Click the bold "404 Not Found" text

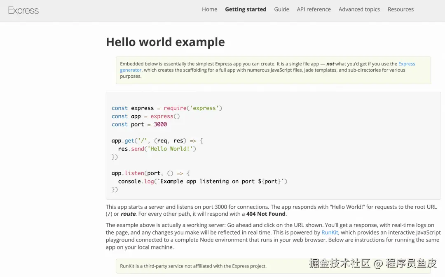(266, 214)
